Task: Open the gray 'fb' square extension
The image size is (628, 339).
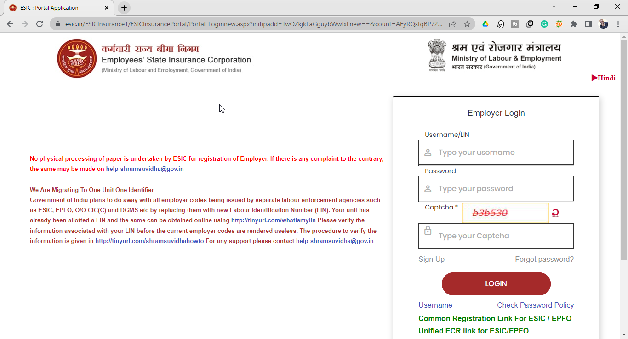Action: pos(515,24)
